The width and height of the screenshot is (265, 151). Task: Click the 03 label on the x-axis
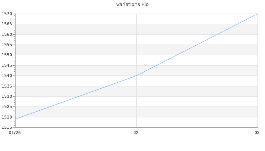click(257, 133)
